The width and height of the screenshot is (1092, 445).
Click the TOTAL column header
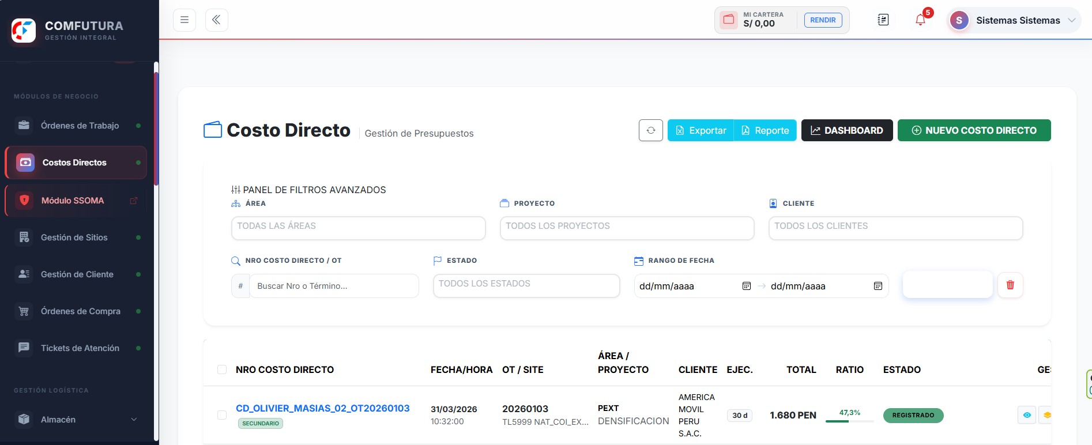(801, 369)
